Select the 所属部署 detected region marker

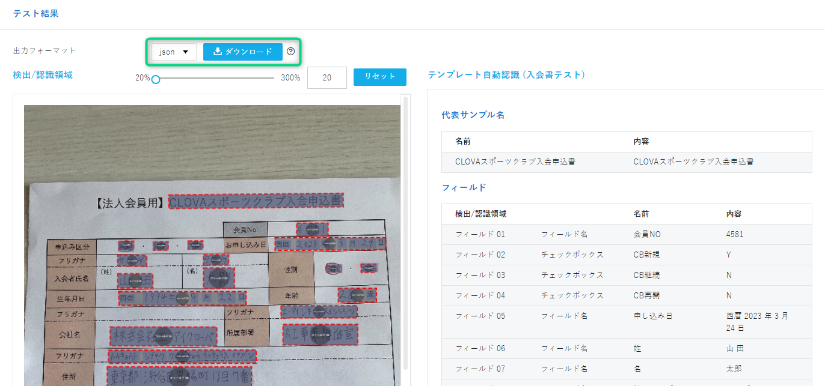point(320,333)
